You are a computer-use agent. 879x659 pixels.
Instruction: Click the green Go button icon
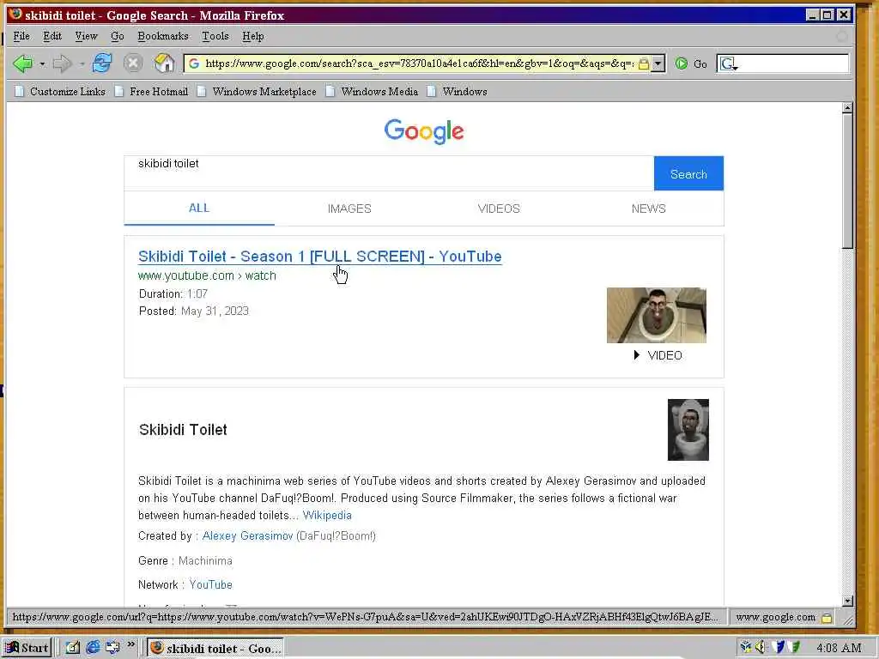pos(682,63)
